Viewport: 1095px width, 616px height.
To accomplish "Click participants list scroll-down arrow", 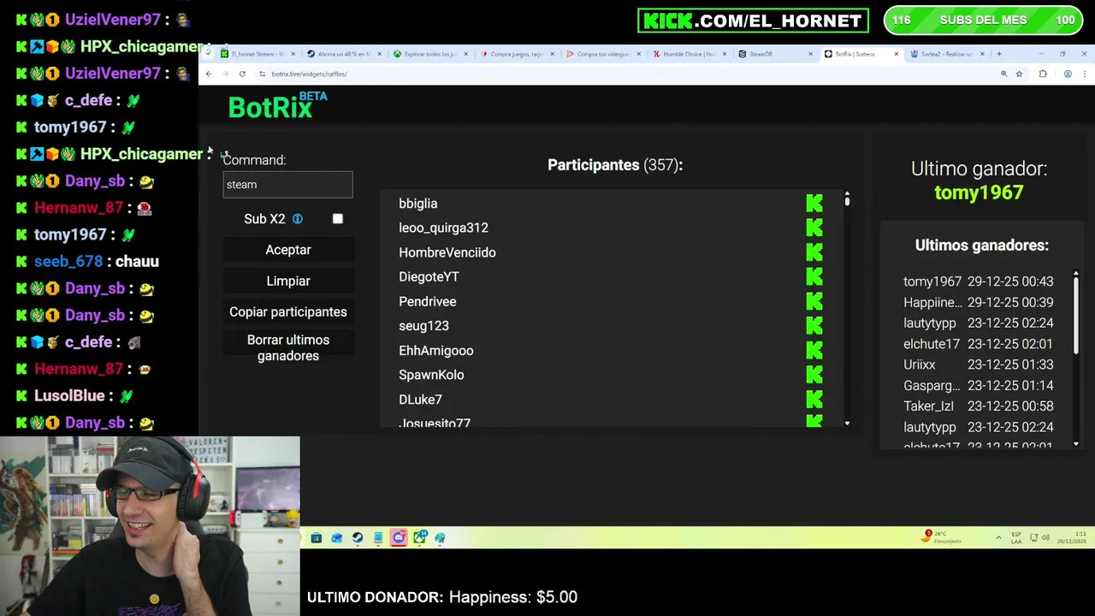I will click(847, 423).
